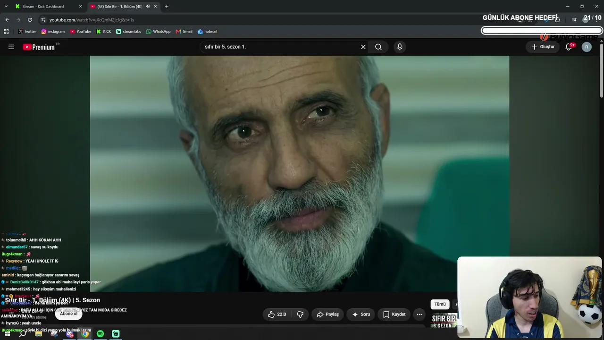Close the Sıfır Bir YouTube tab

[155, 7]
